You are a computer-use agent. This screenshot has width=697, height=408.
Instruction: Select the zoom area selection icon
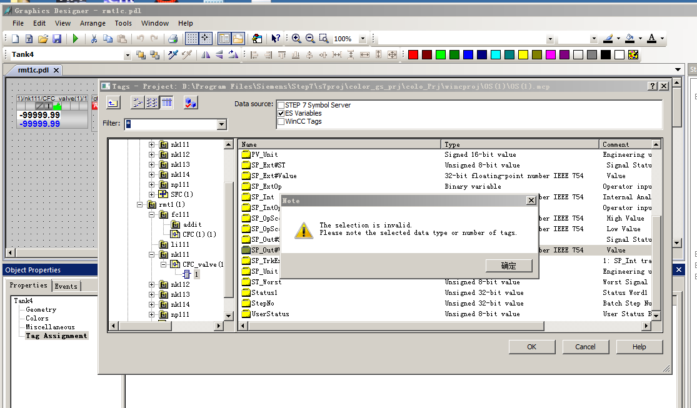[324, 39]
